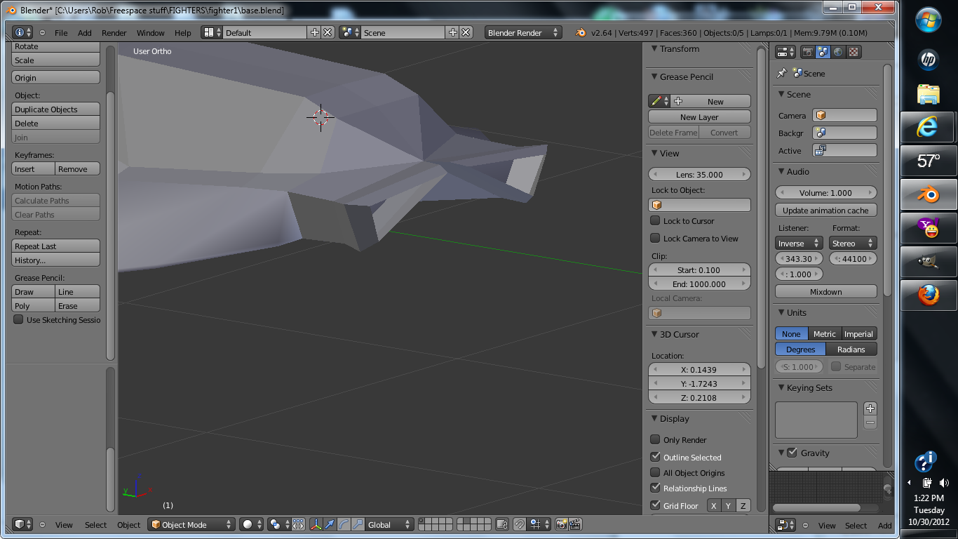Viewport: 958px width, 539px height.
Task: Add a new scene with plus icon
Action: (x=452, y=32)
